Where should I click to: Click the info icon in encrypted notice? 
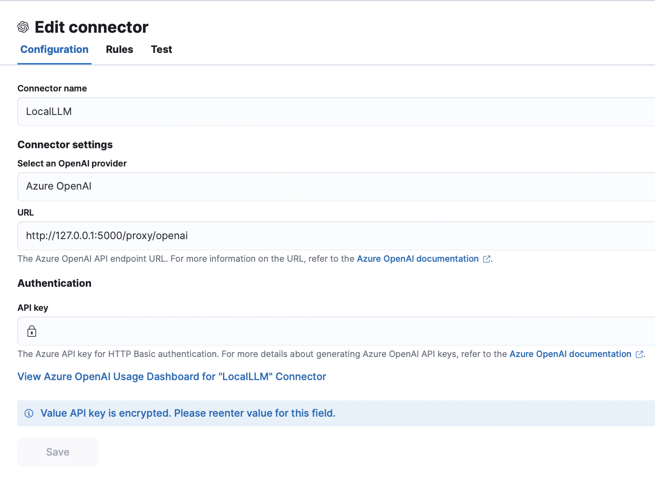29,413
